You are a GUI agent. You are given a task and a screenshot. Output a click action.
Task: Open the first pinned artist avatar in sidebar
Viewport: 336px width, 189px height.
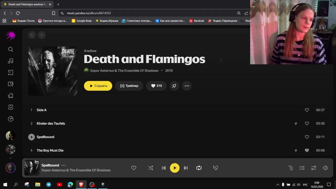[x=10, y=136]
